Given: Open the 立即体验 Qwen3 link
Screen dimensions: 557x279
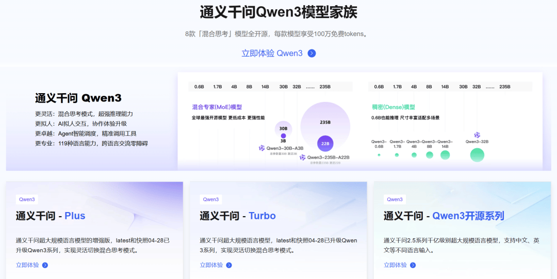Looking at the screenshot, I should pyautogui.click(x=272, y=54).
